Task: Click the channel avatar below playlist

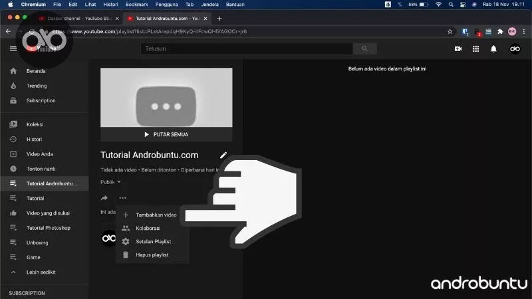Action: [x=109, y=239]
